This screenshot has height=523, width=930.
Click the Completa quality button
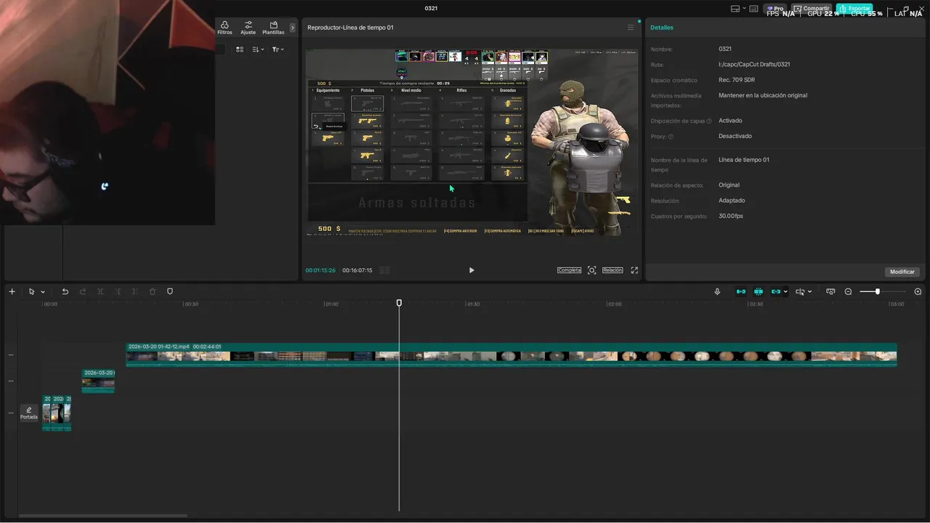[x=569, y=270]
